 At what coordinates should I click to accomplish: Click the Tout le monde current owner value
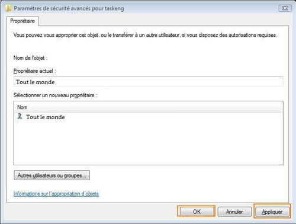36,82
